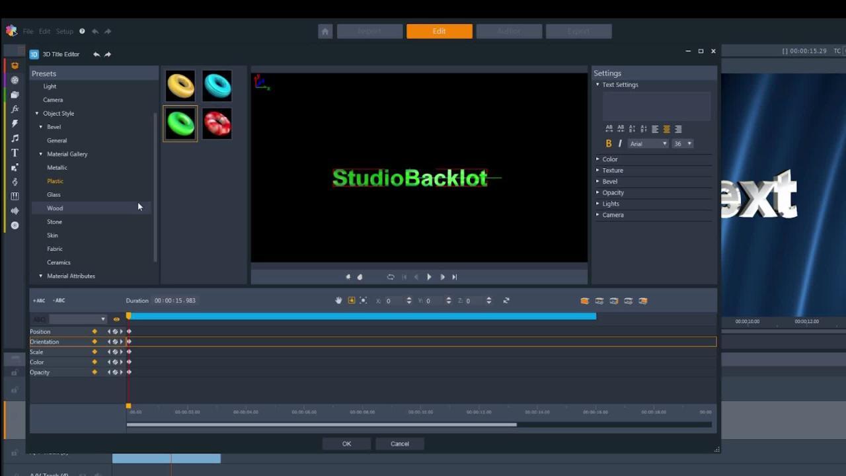This screenshot has width=846, height=476.
Task: Open the File menu
Action: 28,31
